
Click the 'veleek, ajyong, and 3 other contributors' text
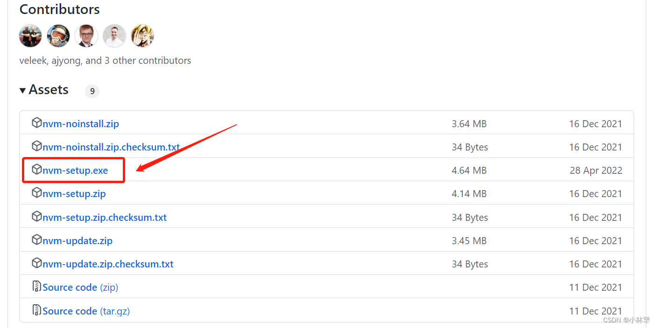[105, 61]
